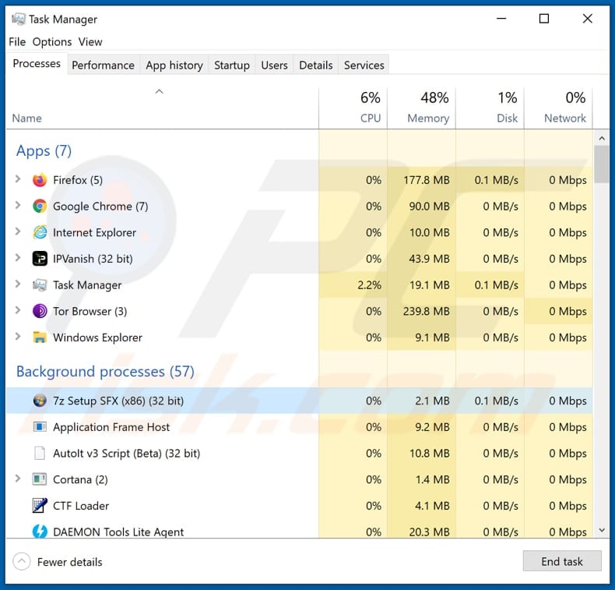Minimize the Task Manager window

click(x=501, y=19)
